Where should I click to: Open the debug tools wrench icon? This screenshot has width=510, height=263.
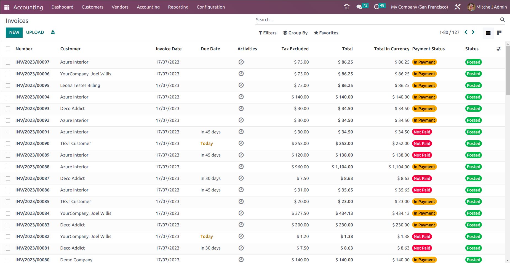[x=458, y=7]
